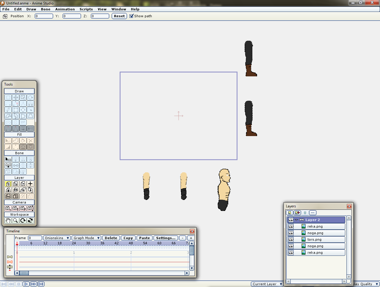380x287 pixels.
Task: Click the New Layer icon in Layers panel
Action: (289, 213)
